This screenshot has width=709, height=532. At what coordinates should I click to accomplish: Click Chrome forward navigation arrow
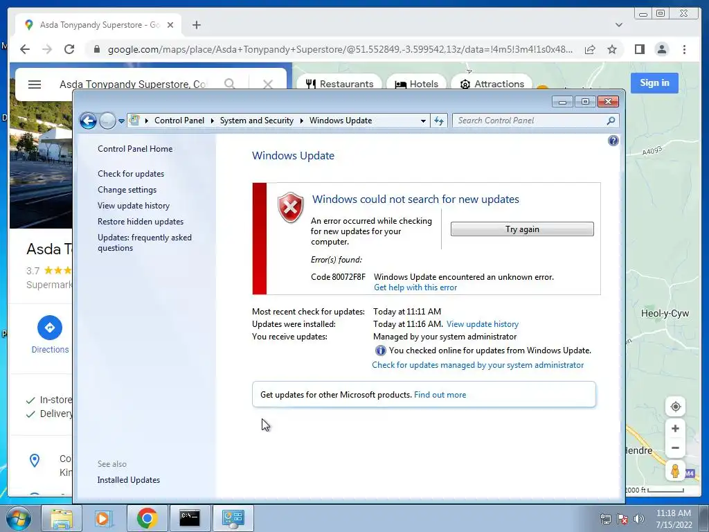coord(47,49)
